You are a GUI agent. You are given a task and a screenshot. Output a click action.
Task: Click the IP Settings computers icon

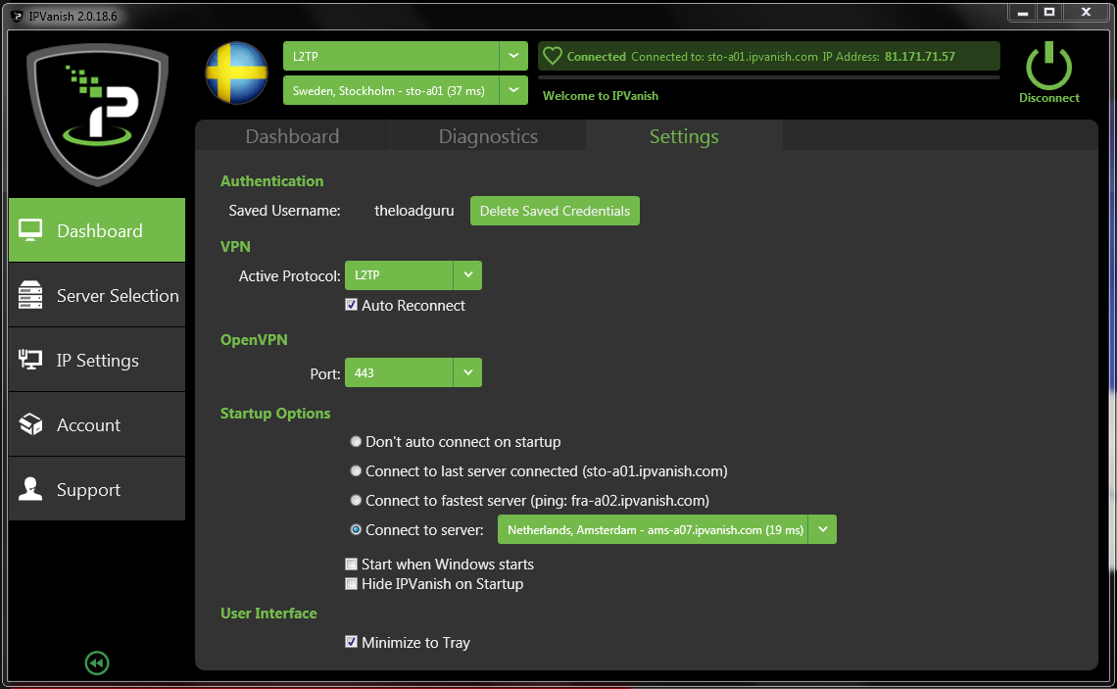[x=30, y=360]
